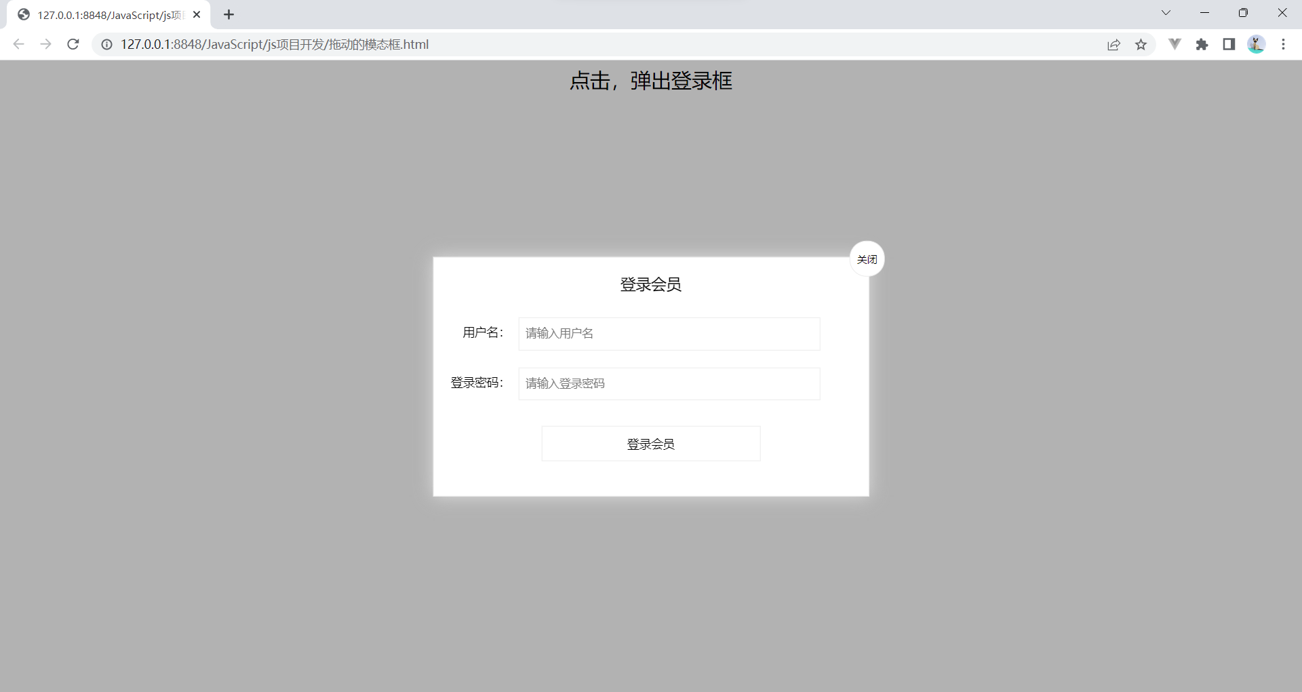The image size is (1302, 692).
Task: Click the V-shaped extension icon in toolbar
Action: tap(1175, 44)
